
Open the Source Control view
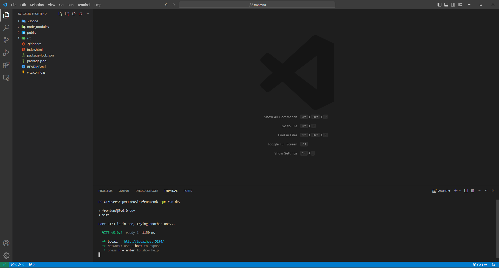[6, 40]
